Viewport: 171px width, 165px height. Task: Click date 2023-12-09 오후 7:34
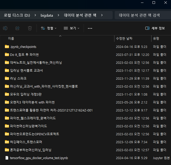click(131, 142)
